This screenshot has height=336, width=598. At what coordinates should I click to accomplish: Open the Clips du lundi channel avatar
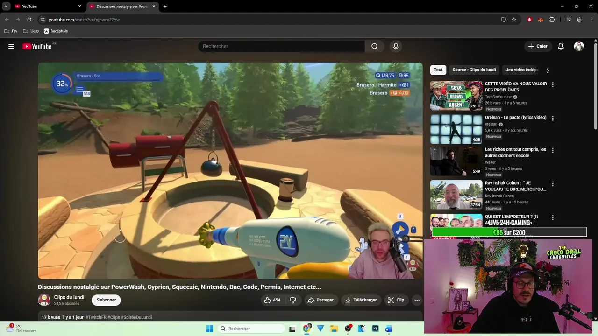(44, 300)
